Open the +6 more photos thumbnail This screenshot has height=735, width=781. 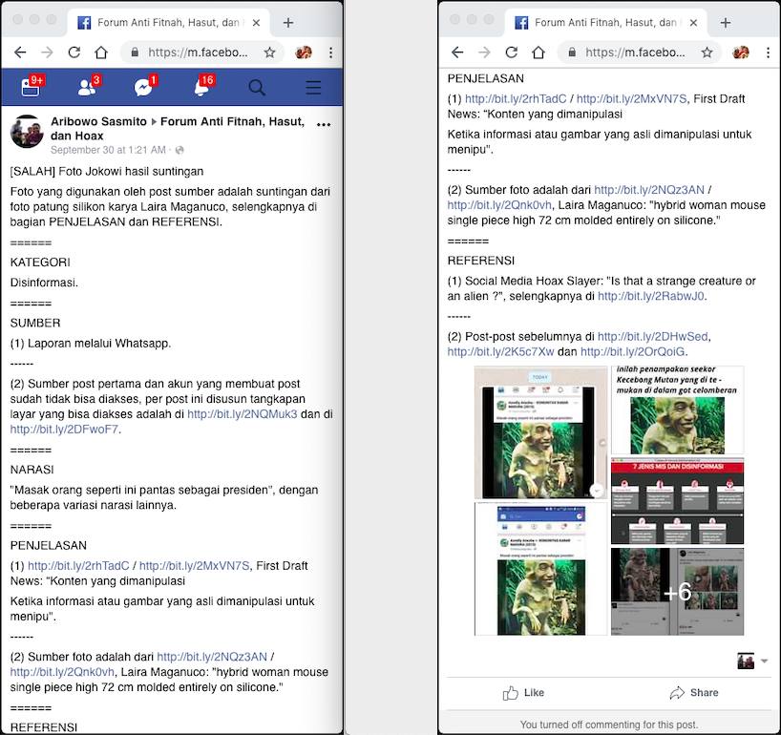pyautogui.click(x=677, y=592)
